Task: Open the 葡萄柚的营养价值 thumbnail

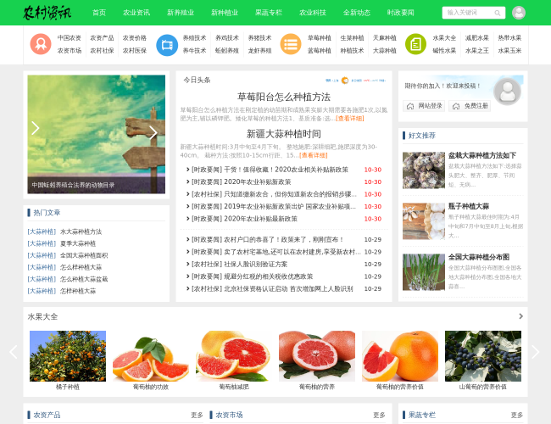Action: [400, 356]
